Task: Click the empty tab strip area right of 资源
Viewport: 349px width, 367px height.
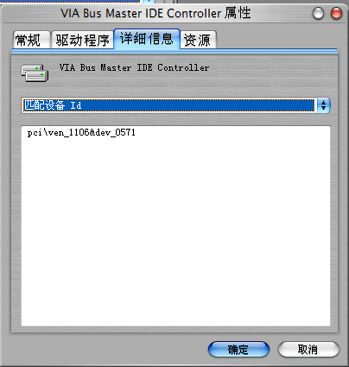Action: click(x=276, y=40)
